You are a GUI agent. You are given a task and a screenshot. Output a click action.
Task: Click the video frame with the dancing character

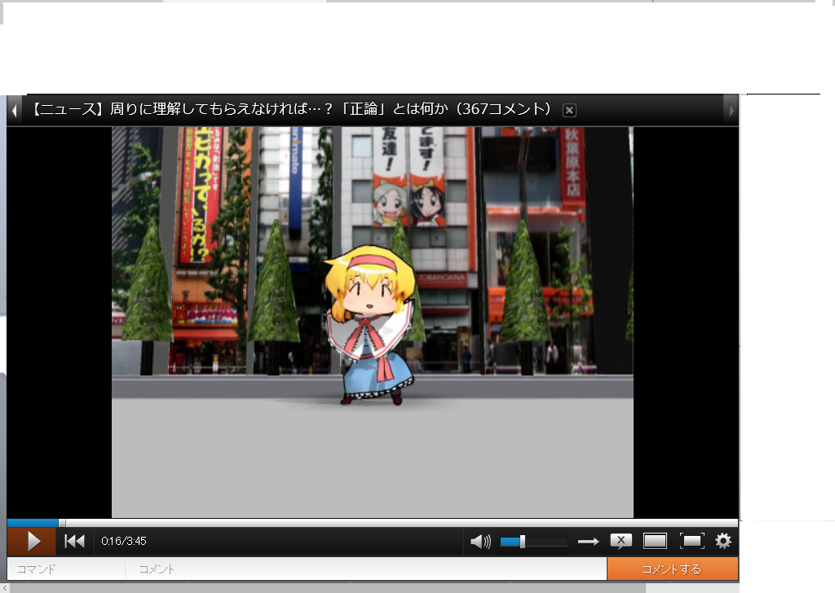point(372,323)
